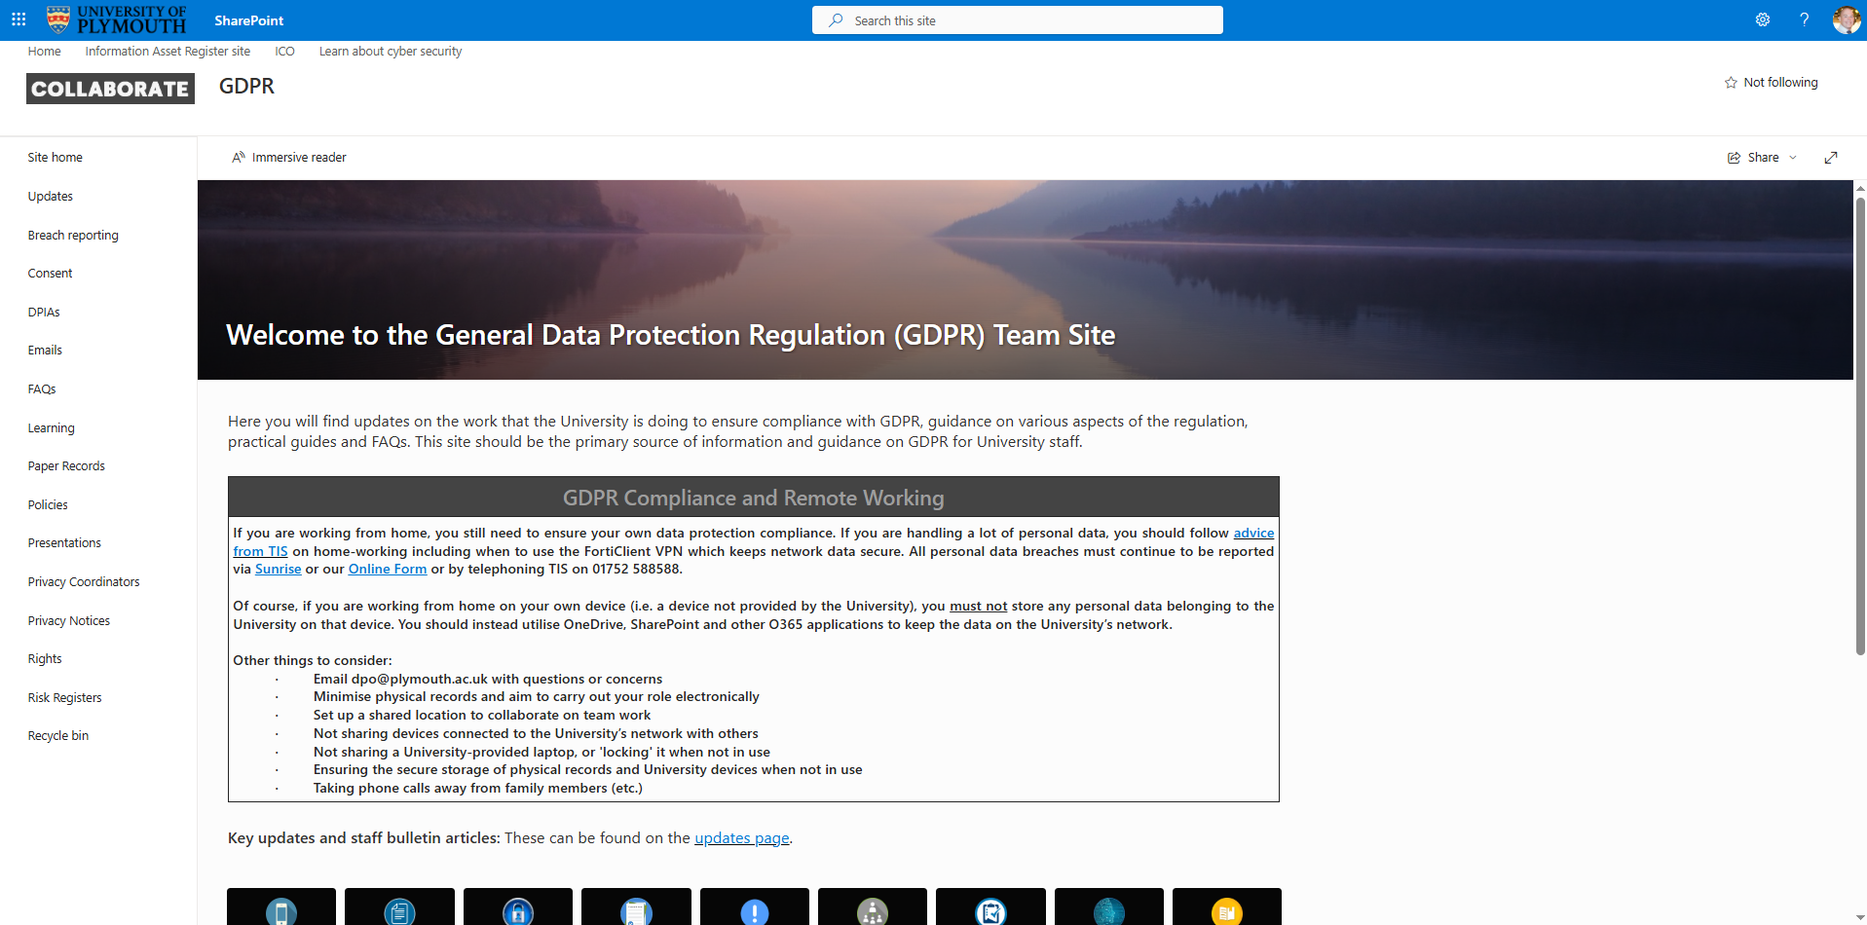Open the Recycle bin
This screenshot has height=925, width=1867.
tap(58, 736)
